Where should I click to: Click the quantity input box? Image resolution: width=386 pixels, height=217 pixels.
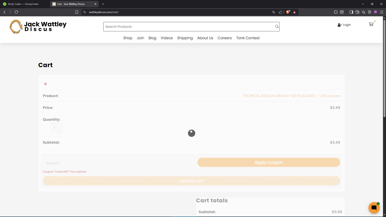pyautogui.click(x=57, y=128)
